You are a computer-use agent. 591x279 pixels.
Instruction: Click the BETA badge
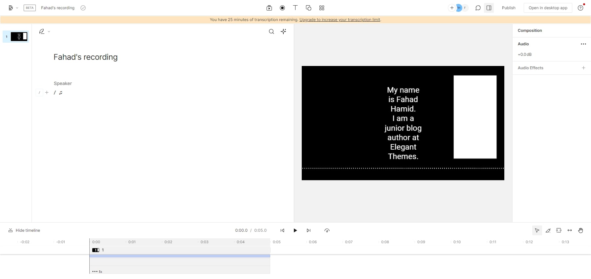click(x=30, y=8)
